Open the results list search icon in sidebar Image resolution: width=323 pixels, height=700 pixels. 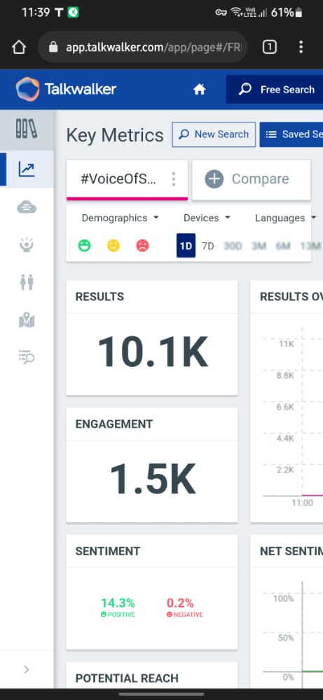27,357
